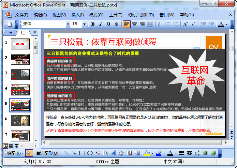Insert a vertical Text Box

105,153
